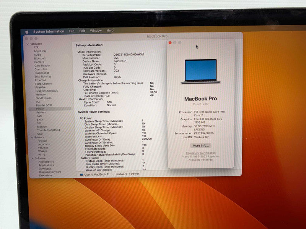Select Wi-Fi under Network
The image size is (306, 229).
click(41, 155)
